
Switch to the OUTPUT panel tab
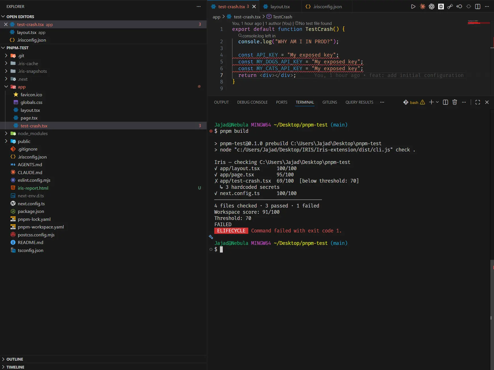(x=221, y=102)
